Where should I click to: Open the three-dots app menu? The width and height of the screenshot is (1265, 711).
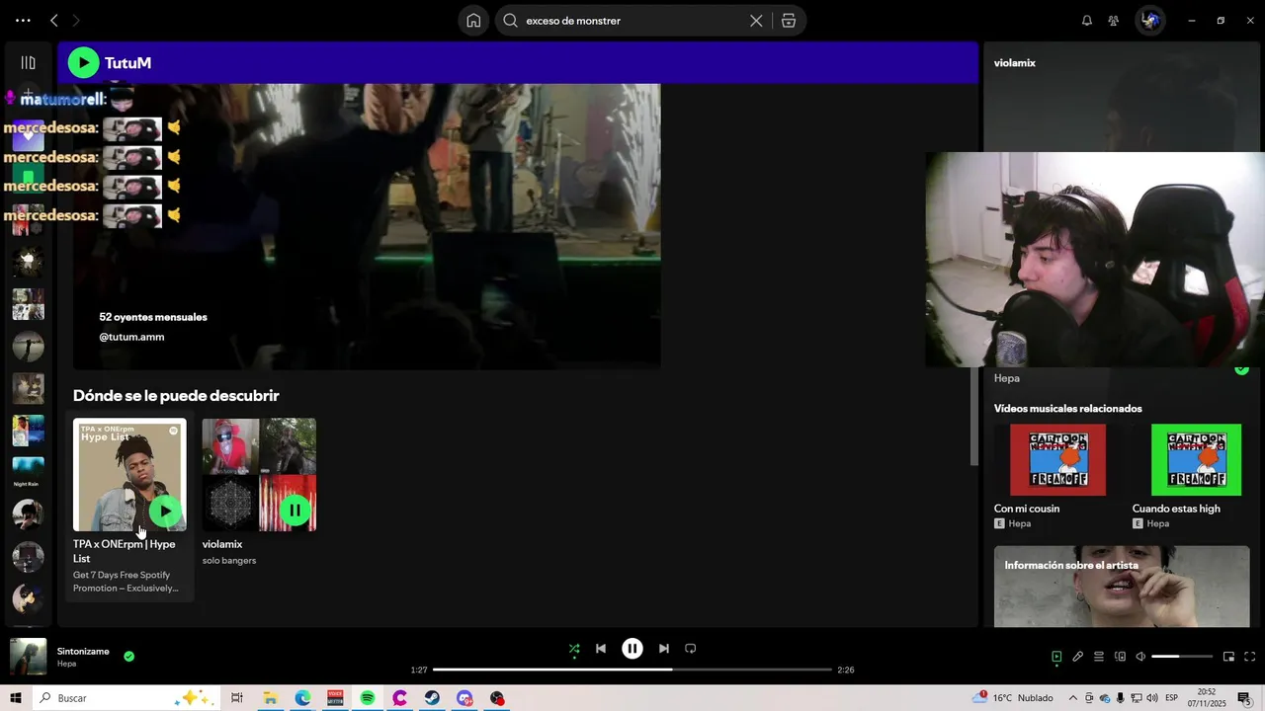[x=23, y=20]
